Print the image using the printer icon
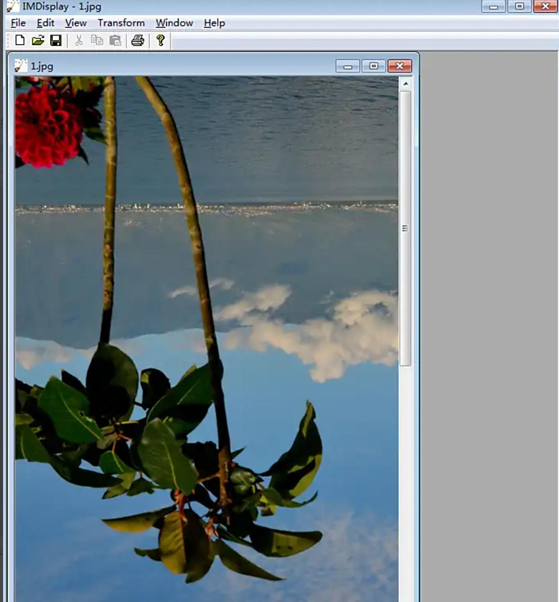Image resolution: width=559 pixels, height=602 pixels. 138,40
